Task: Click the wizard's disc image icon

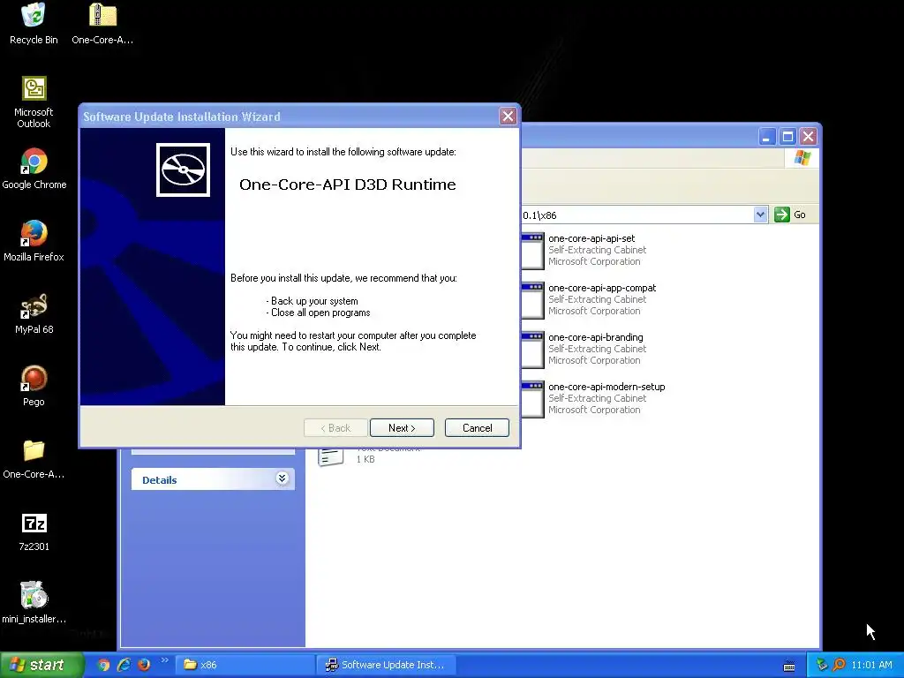Action: point(183,170)
